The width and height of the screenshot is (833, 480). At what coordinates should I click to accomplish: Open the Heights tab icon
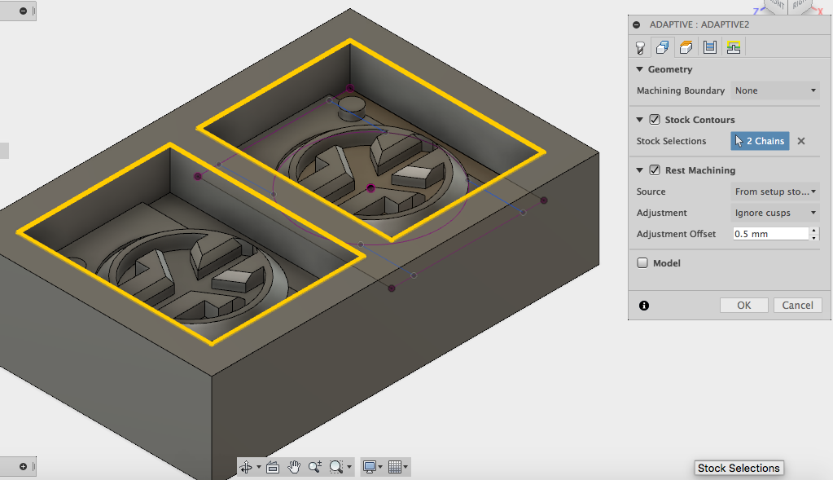coord(686,47)
